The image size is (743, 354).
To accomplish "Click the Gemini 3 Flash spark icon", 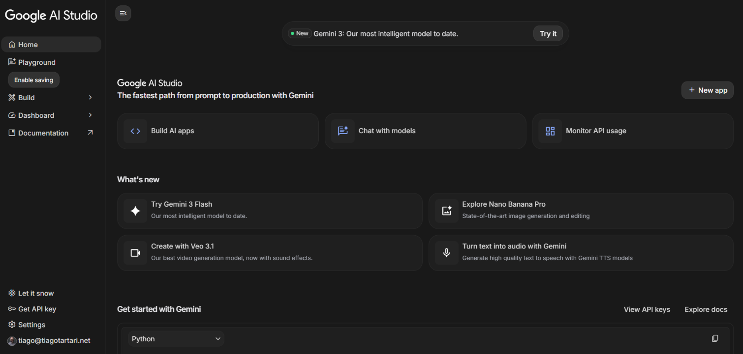I will pyautogui.click(x=135, y=211).
